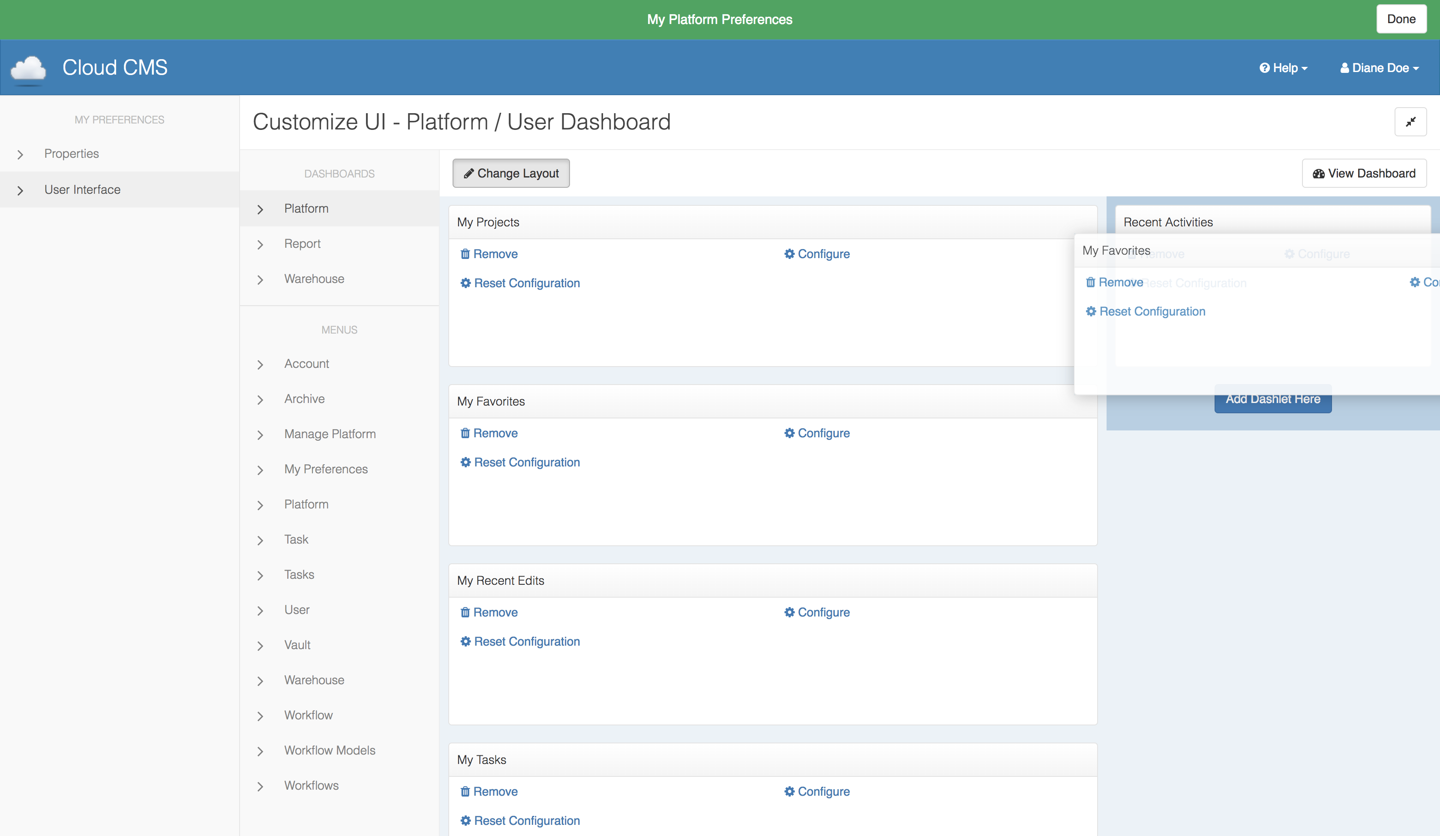Open the Manage Platform menu entry

(330, 434)
